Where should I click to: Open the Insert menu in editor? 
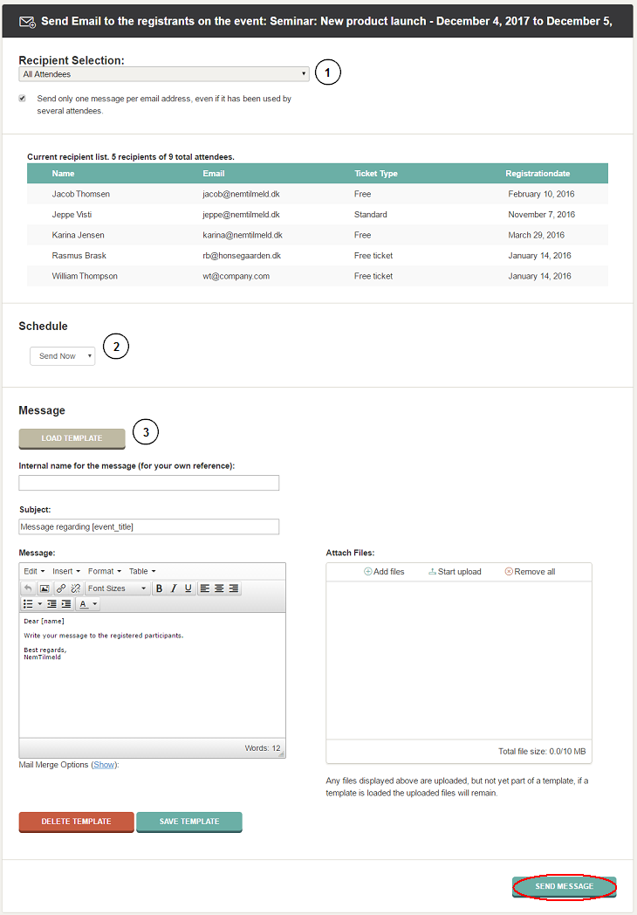(x=66, y=571)
